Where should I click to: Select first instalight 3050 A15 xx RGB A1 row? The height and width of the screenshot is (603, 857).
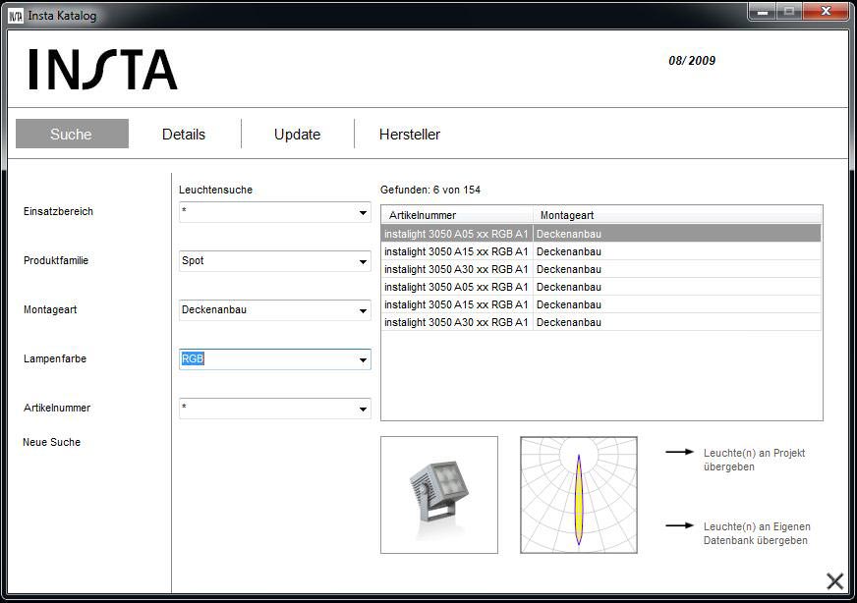[x=601, y=251]
